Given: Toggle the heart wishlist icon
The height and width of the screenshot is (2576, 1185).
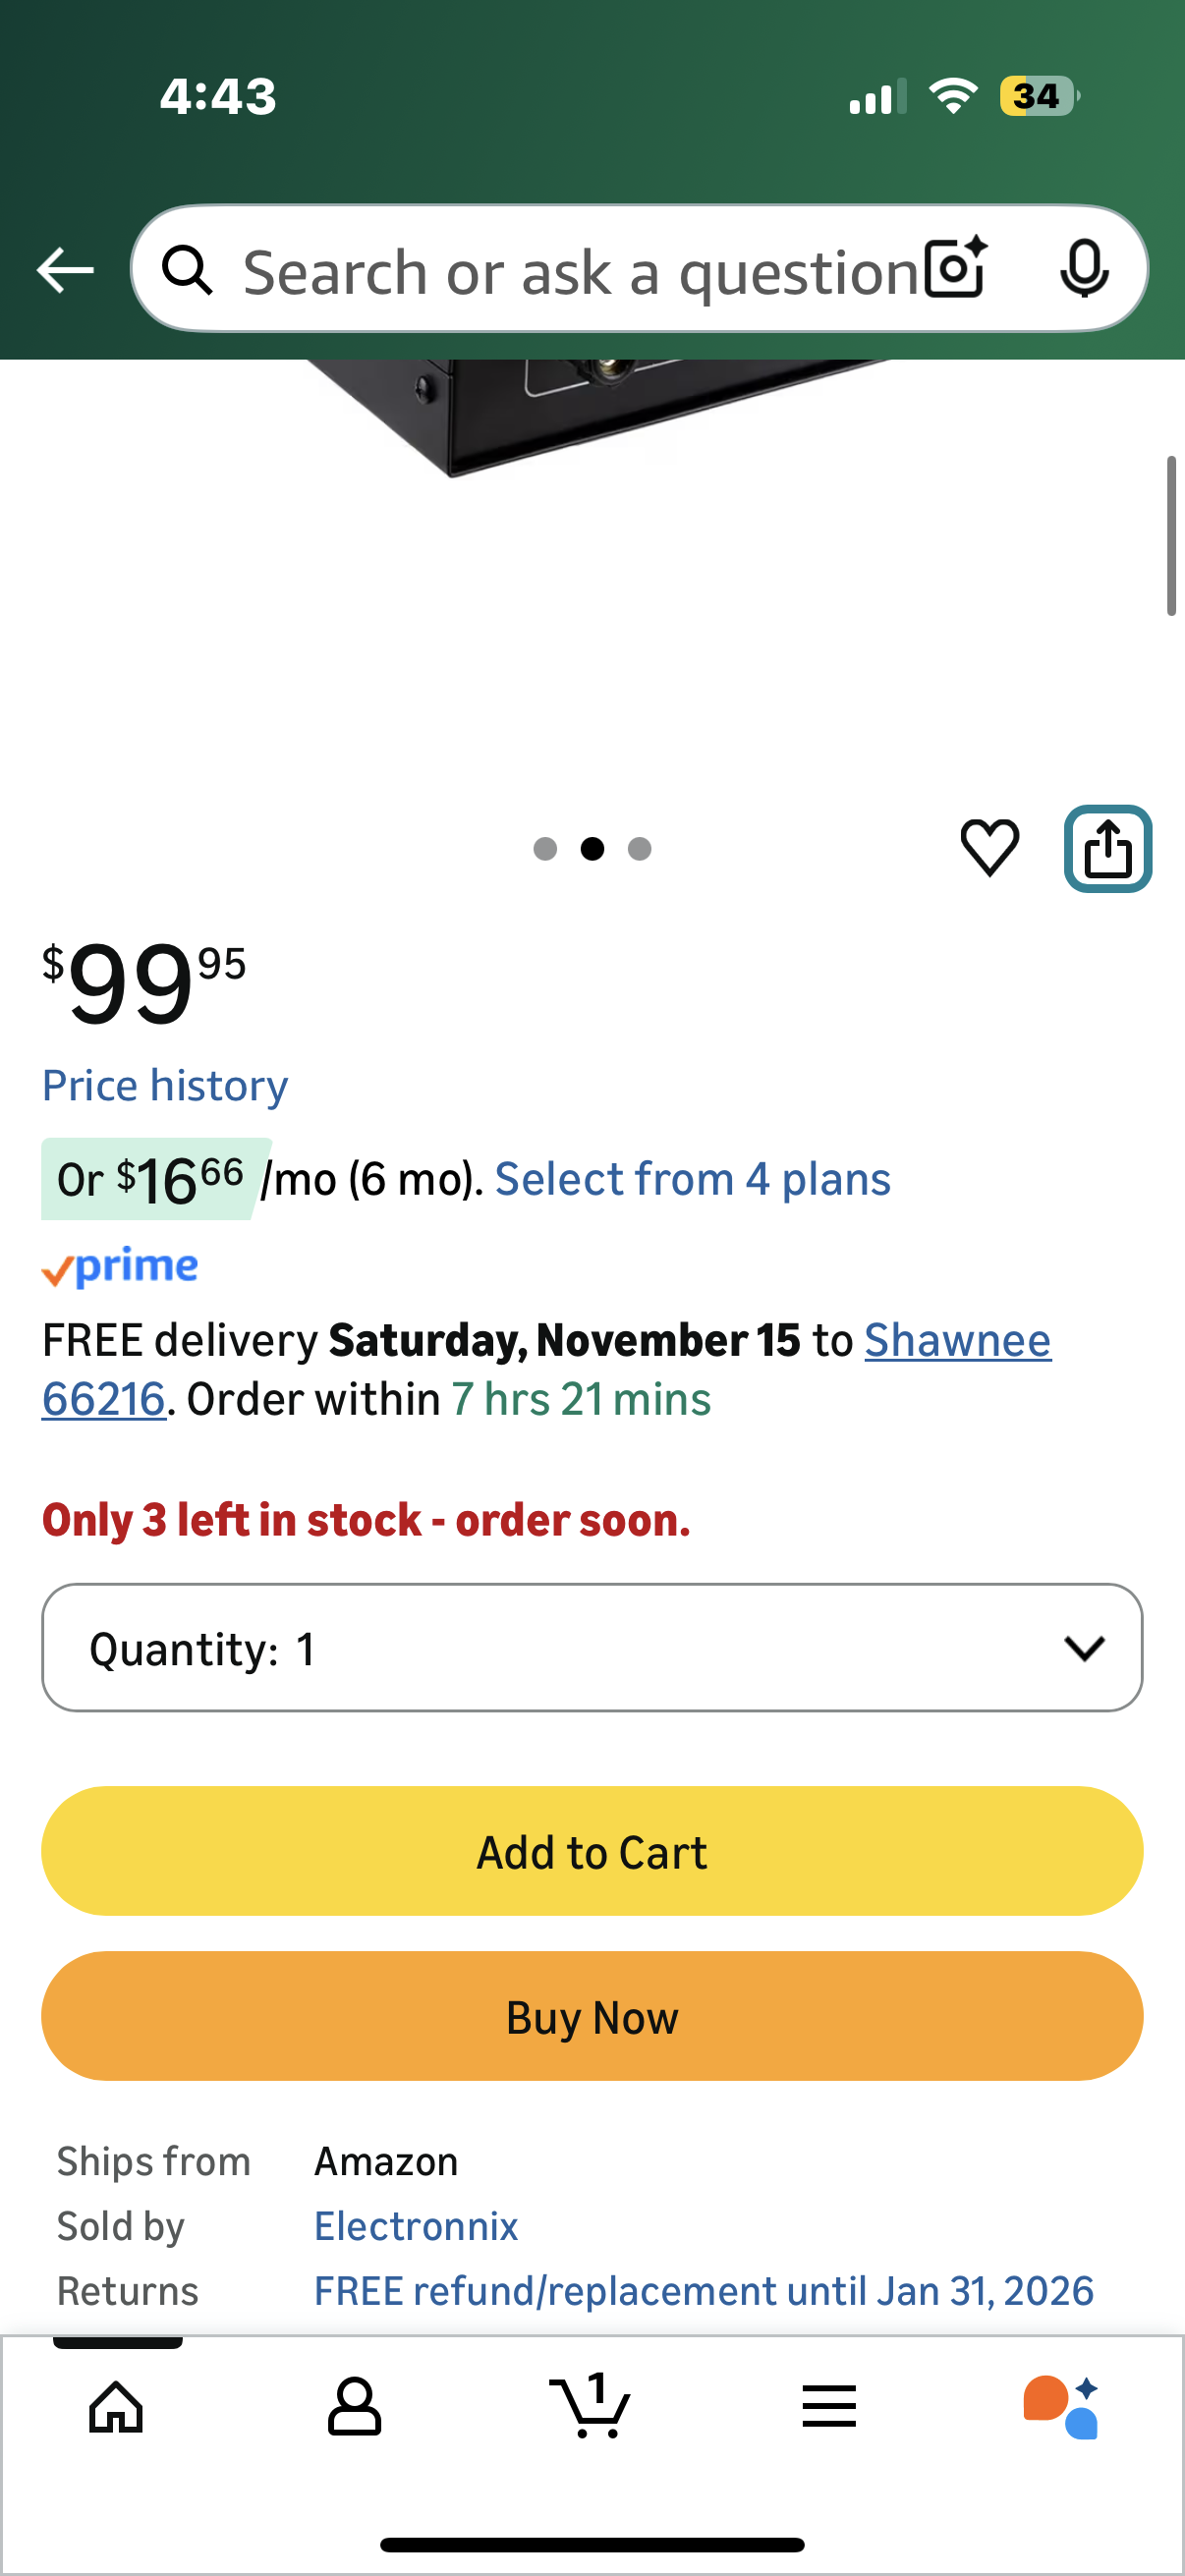Looking at the screenshot, I should click(x=989, y=848).
